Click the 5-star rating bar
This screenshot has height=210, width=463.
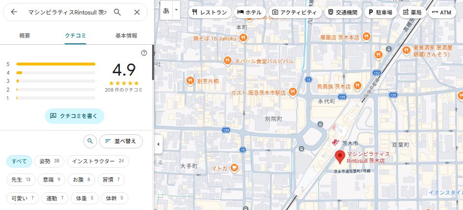(55, 64)
